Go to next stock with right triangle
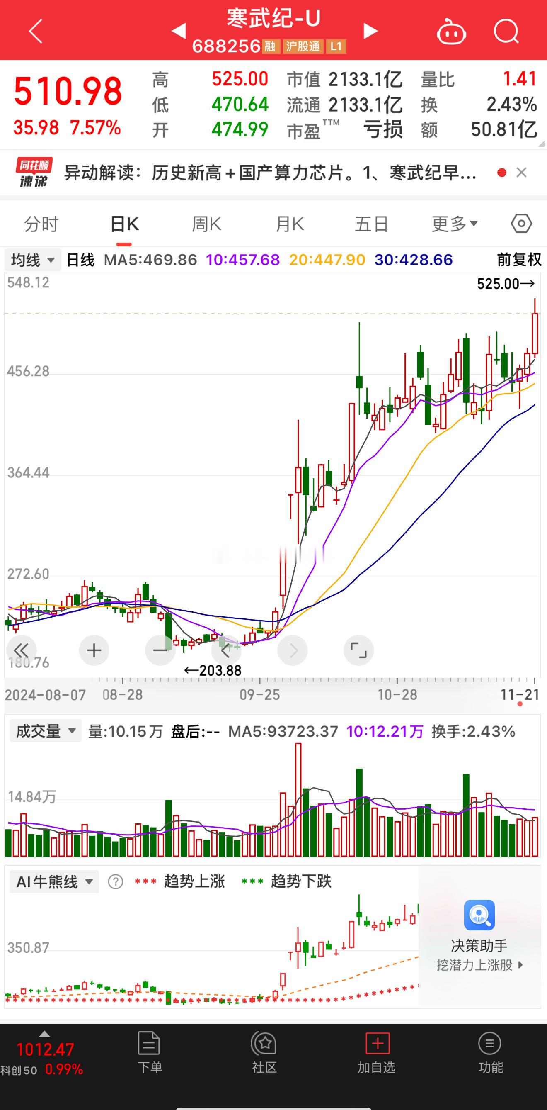 click(x=370, y=31)
